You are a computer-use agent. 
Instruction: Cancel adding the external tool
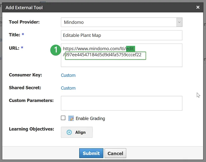[x=115, y=153]
